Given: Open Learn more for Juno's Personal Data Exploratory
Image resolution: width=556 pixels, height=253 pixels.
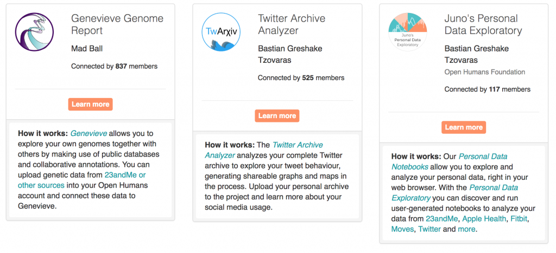Looking at the screenshot, I should click(x=464, y=127).
